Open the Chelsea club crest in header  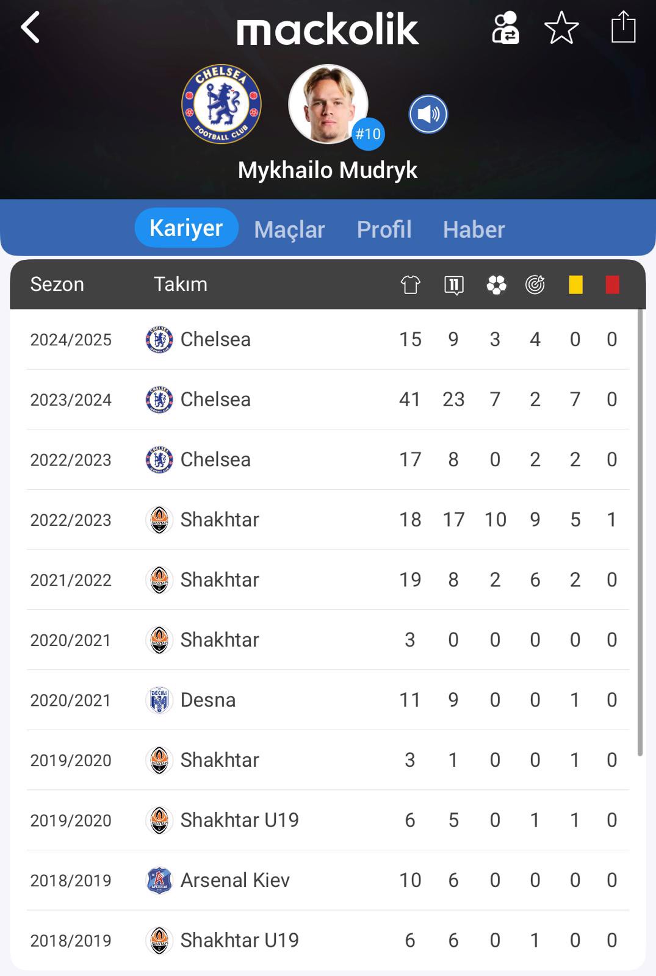(x=222, y=104)
